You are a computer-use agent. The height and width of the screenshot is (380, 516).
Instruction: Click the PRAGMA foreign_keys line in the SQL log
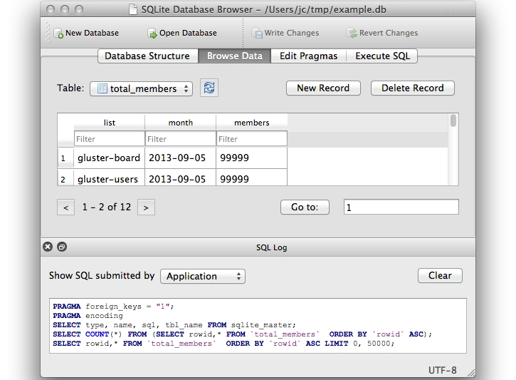click(x=113, y=307)
